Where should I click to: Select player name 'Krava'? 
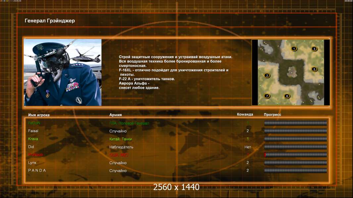33,139
